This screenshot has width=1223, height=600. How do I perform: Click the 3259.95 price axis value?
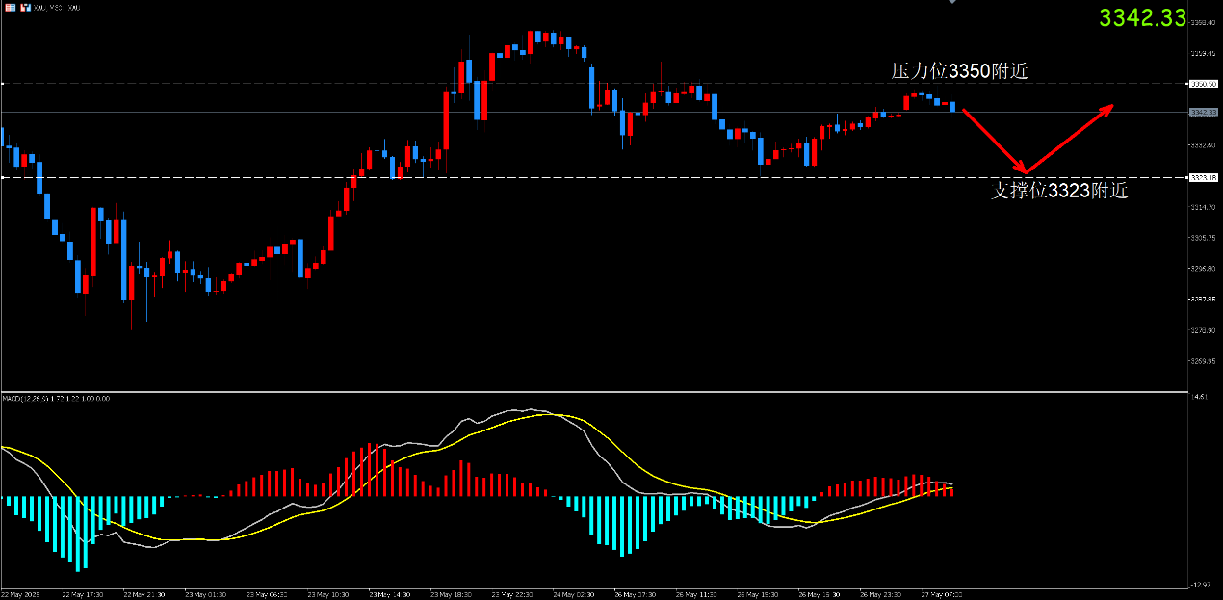pos(1204,361)
